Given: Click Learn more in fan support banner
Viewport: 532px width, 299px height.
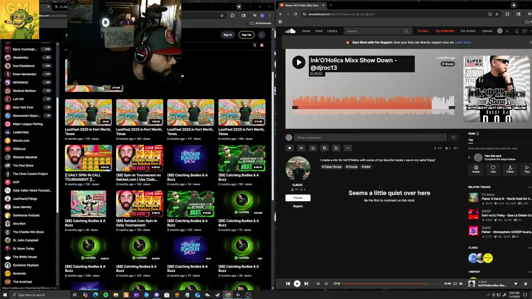Looking at the screenshot, I should [463, 42].
